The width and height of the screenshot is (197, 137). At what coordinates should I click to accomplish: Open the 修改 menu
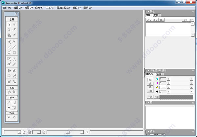(x=39, y=8)
